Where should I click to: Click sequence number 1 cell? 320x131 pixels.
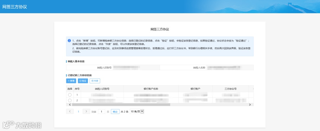(77, 95)
